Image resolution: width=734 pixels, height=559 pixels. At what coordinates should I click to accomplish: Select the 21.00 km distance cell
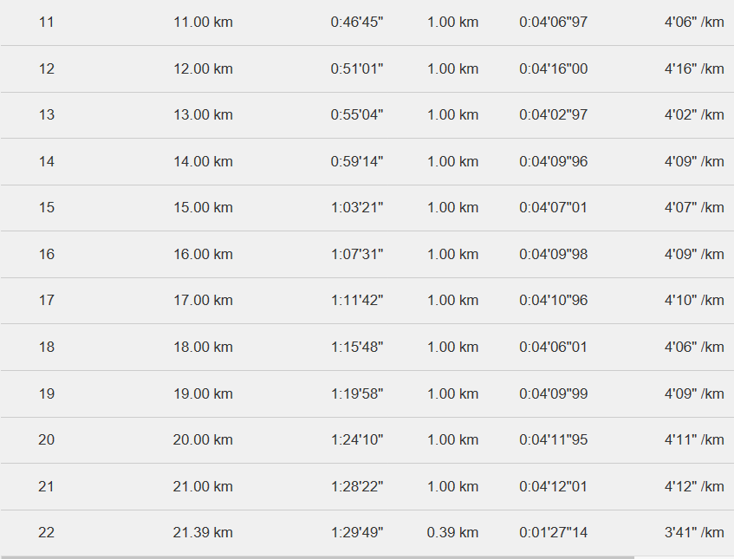(203, 486)
